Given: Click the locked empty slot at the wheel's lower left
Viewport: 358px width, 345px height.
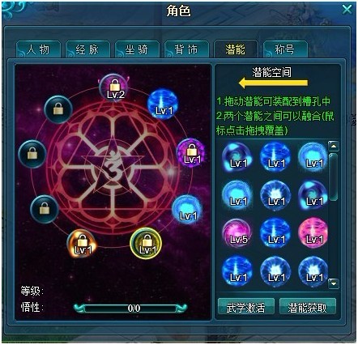Looking at the screenshot, I should click(x=45, y=209).
